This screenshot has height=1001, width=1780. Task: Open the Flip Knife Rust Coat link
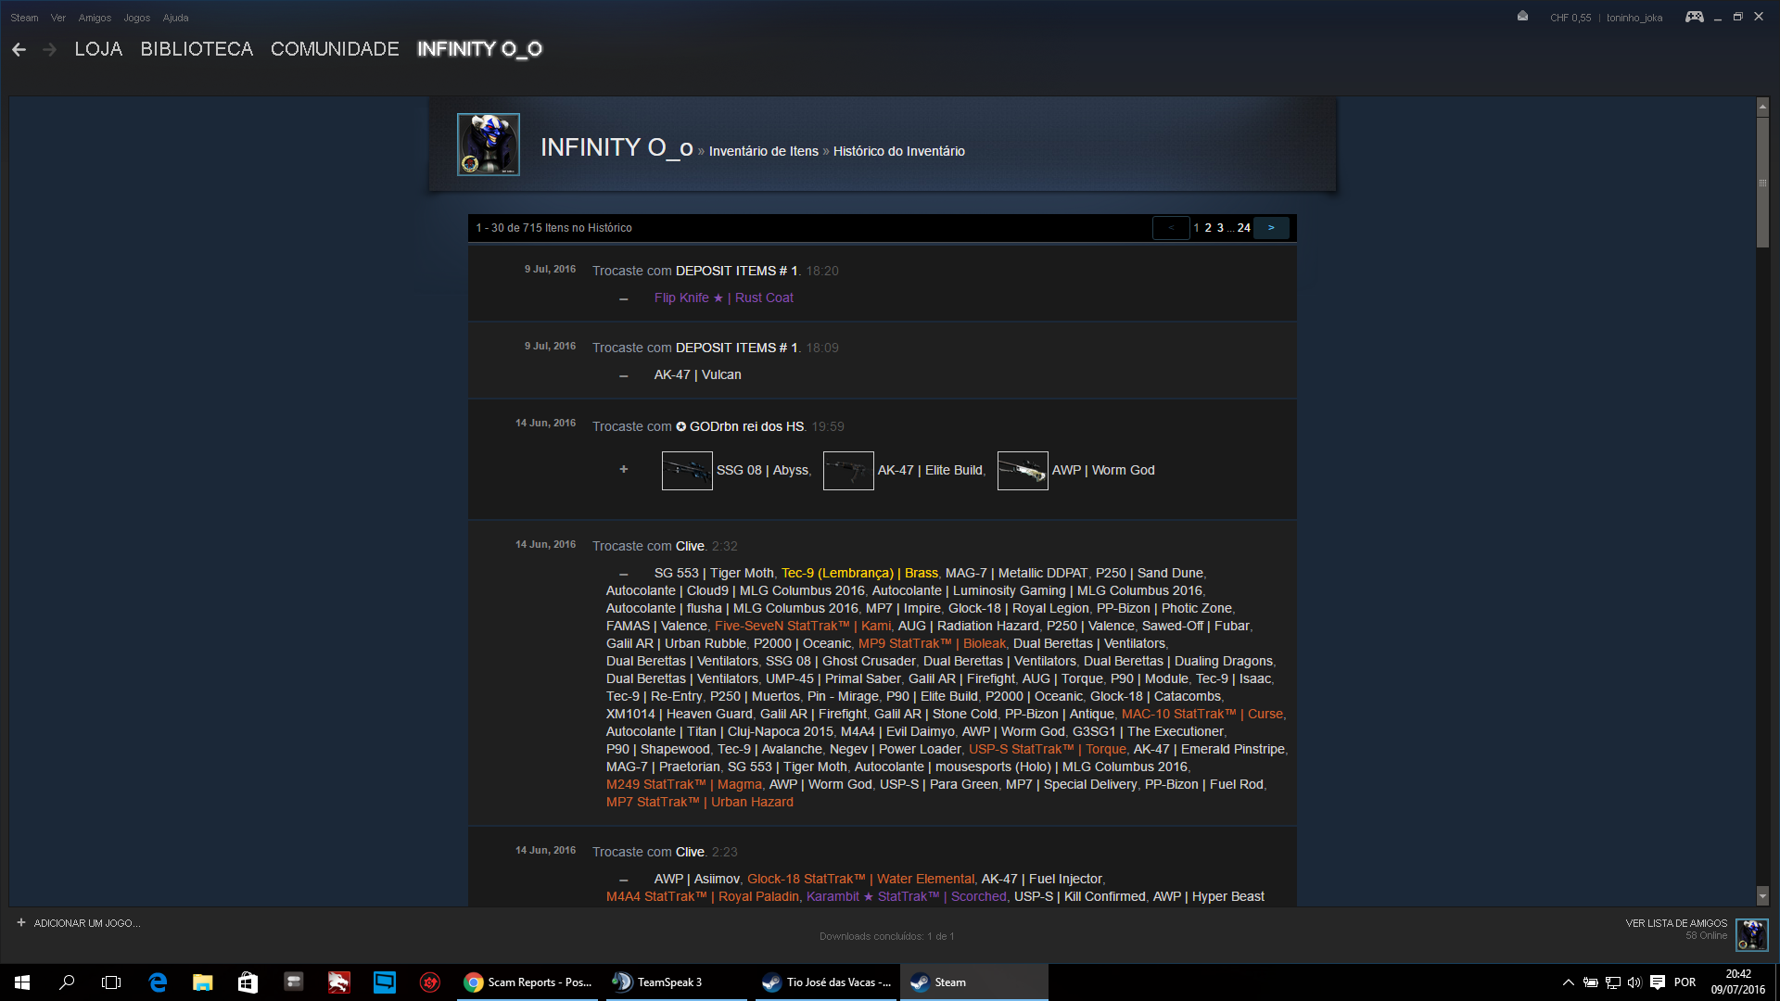[723, 298]
